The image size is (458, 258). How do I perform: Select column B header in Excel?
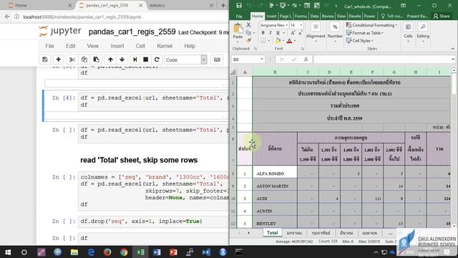tap(275, 72)
